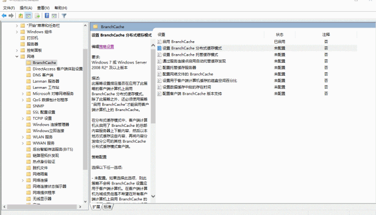Viewport: 376px width, 215px height.
Task: Expand the TCPIP 设置 tree node
Action: click(x=23, y=119)
